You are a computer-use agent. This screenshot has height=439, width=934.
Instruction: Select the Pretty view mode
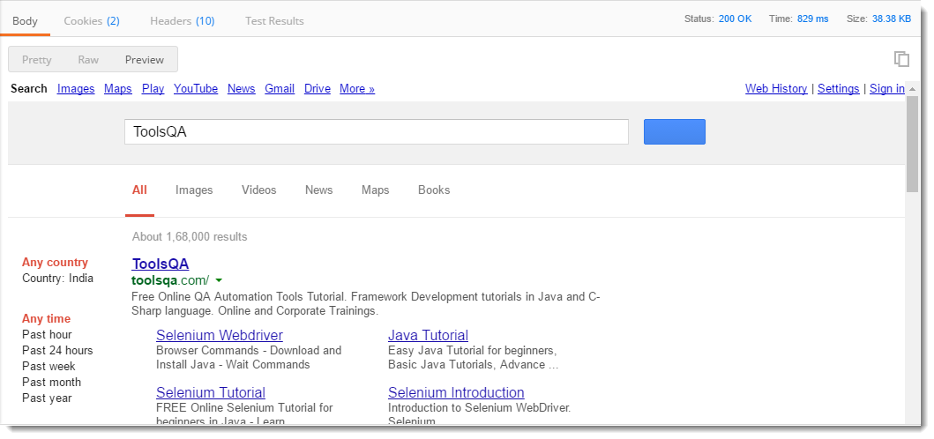pos(37,60)
